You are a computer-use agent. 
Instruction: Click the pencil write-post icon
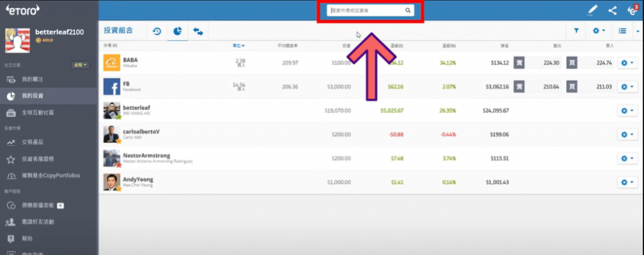(x=592, y=10)
